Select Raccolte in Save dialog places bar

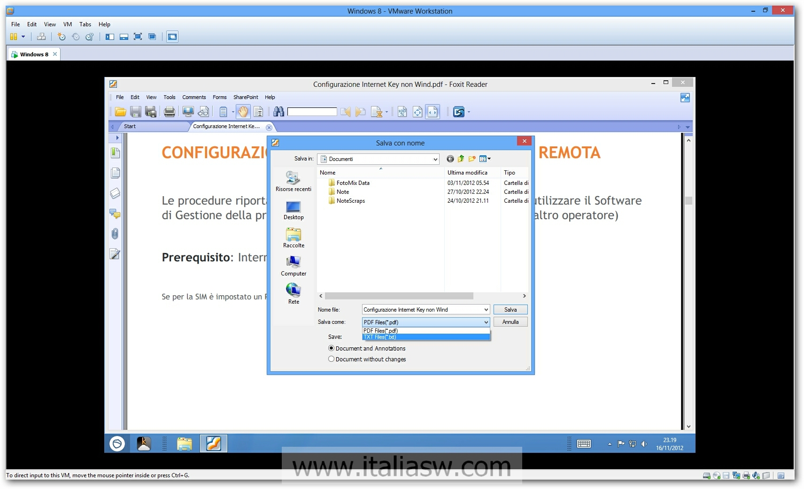pos(294,238)
